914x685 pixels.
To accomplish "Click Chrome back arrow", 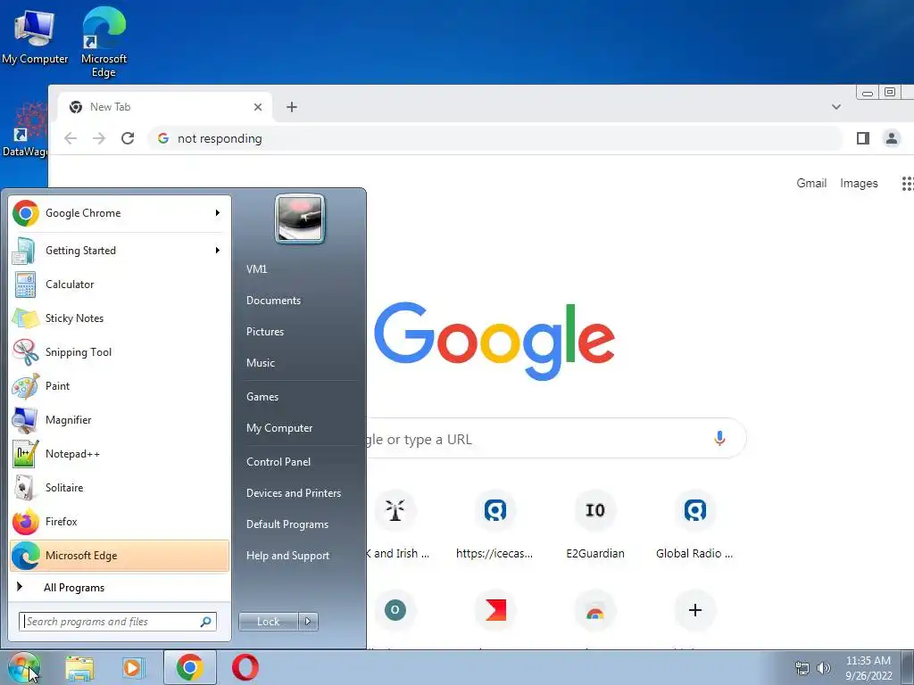I will point(71,138).
